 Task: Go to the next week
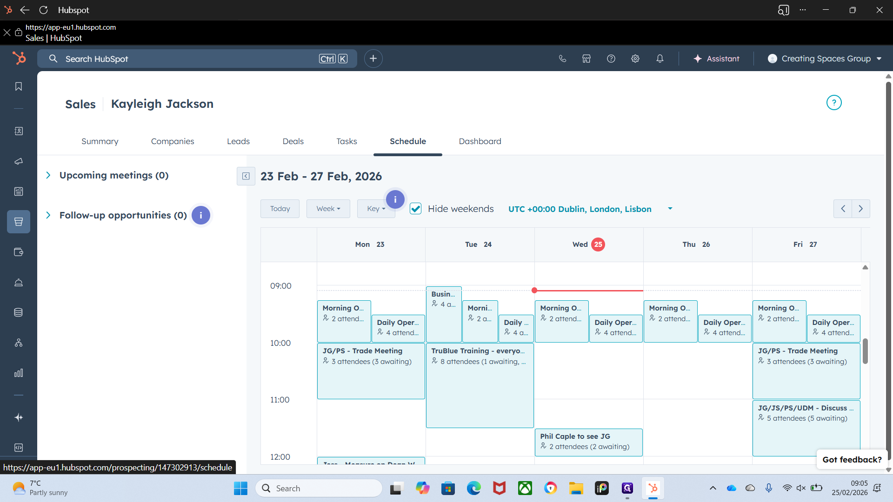tap(861, 209)
